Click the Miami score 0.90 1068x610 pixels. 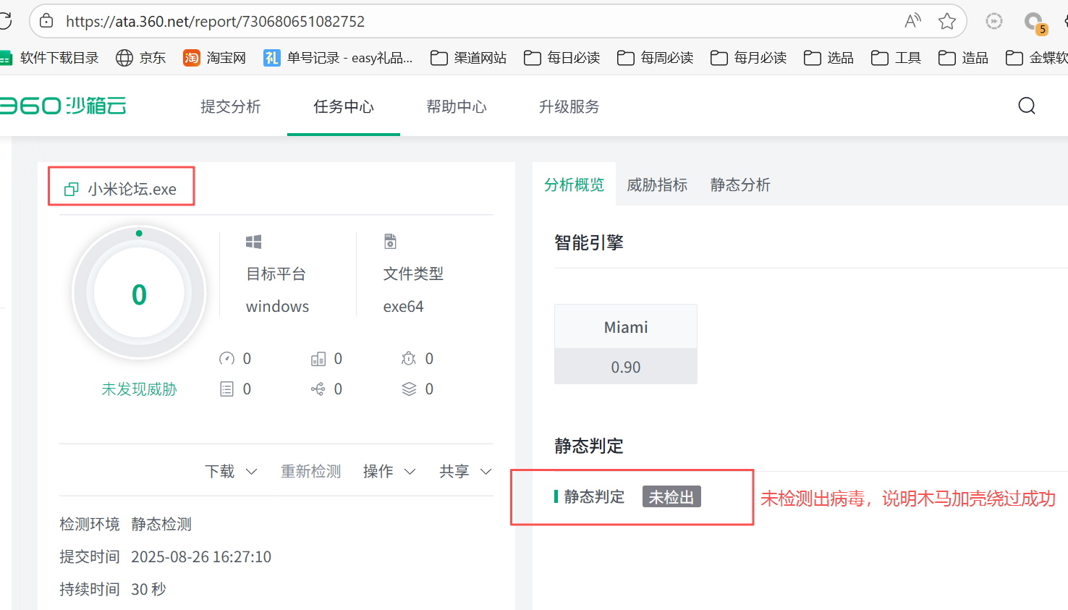[x=626, y=367]
